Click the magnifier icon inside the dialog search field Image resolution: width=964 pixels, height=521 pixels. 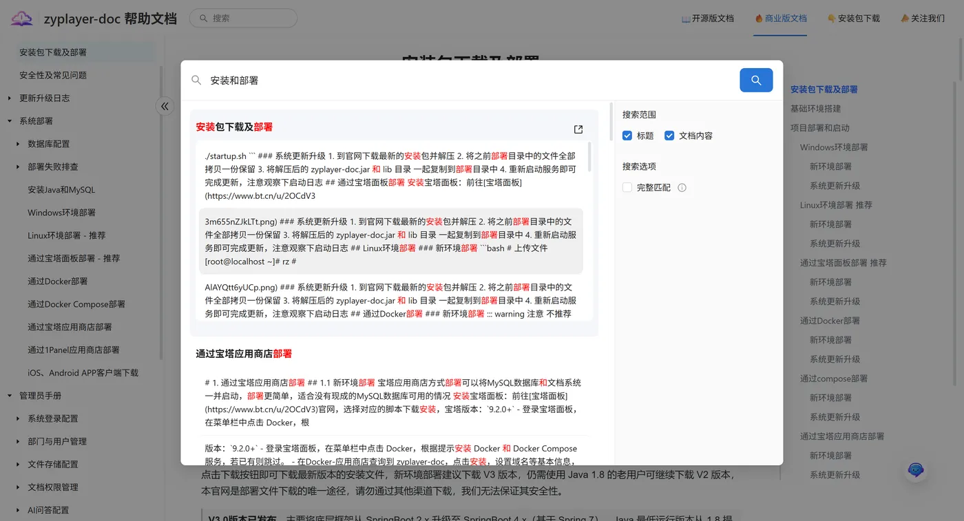click(x=196, y=81)
